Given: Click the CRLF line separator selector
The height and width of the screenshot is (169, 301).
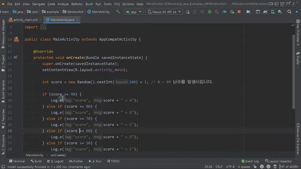Looking at the screenshot, I should tap(219, 167).
